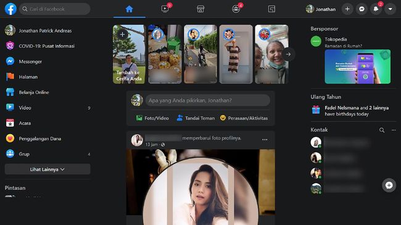Click the Acara calendar icon
Viewport: 401px width, 225px height.
(x=10, y=123)
